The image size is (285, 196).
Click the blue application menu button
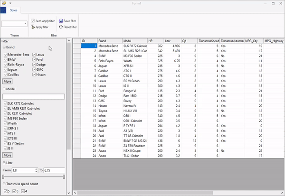4,9
